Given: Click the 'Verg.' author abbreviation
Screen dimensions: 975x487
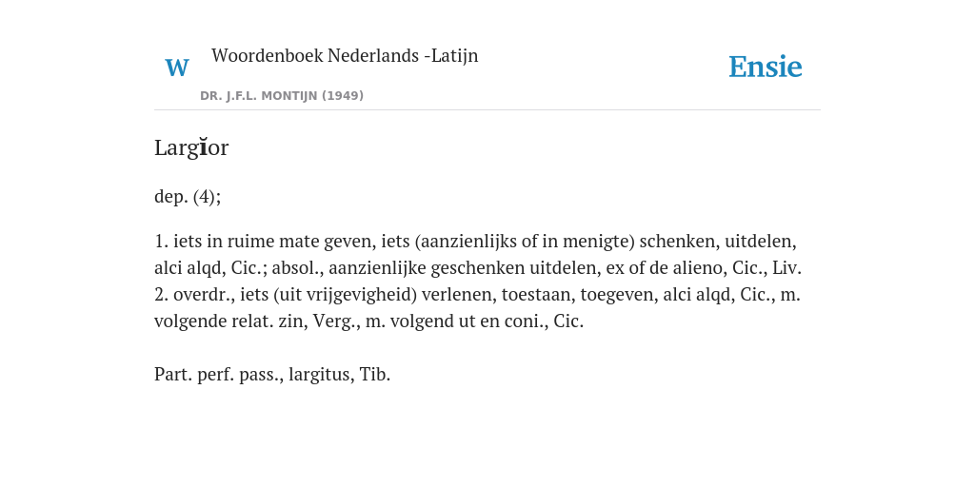Looking at the screenshot, I should (x=336, y=321).
